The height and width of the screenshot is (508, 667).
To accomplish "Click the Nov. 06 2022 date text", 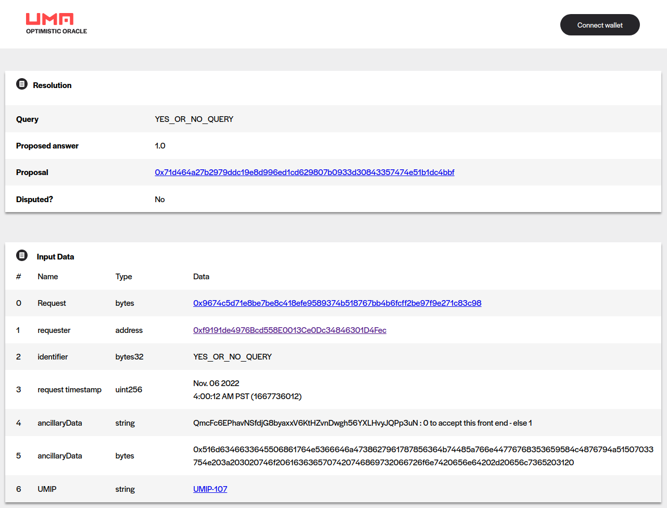I will (216, 383).
